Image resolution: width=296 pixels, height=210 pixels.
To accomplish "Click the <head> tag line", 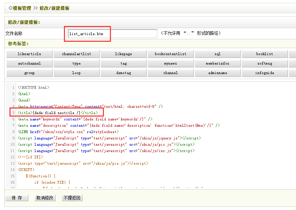I will (x=24, y=100).
